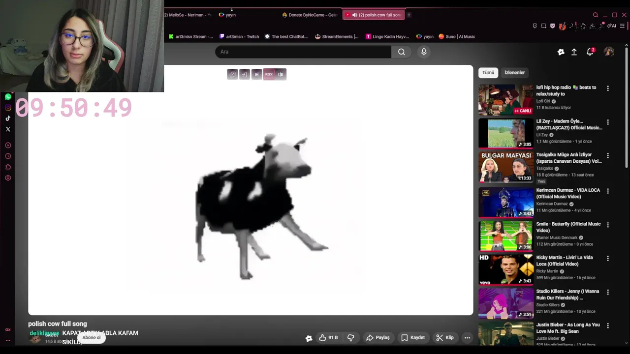The image size is (630, 354).
Task: Open the YouTube notifications bell
Action: point(590,52)
